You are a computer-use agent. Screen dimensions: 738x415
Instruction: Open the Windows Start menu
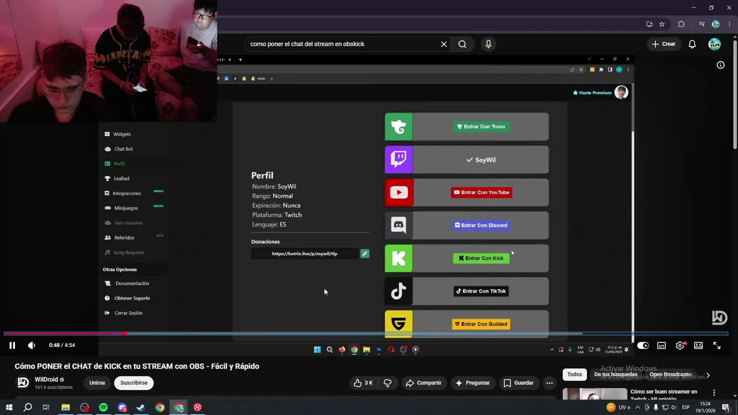9,408
